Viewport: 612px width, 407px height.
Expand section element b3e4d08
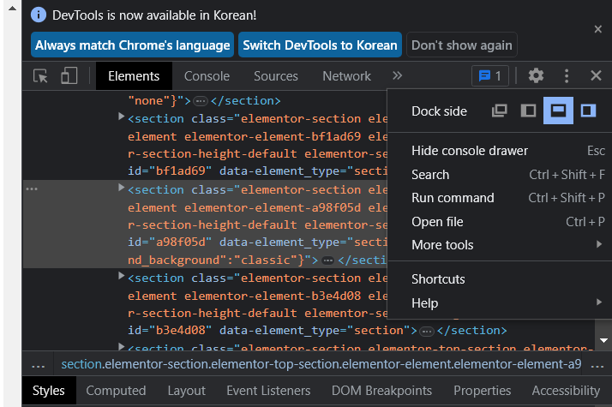click(x=121, y=276)
